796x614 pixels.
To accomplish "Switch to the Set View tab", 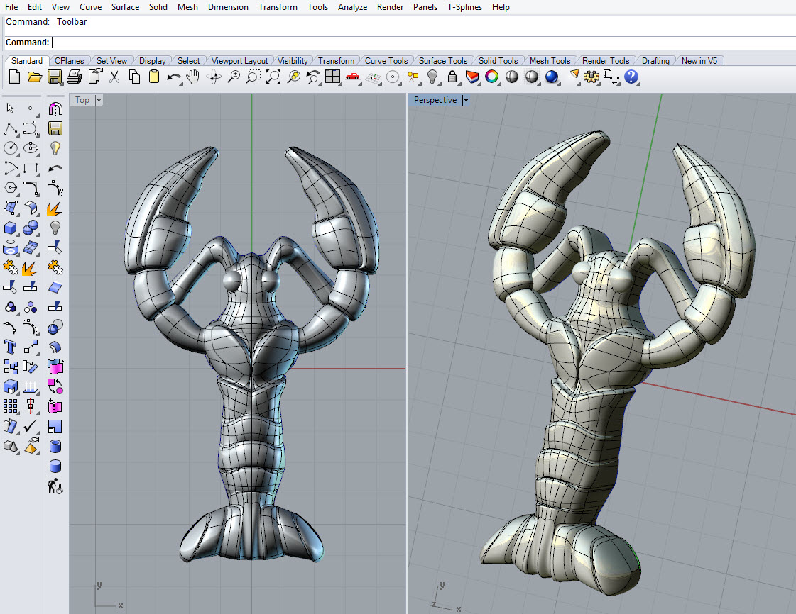I will point(111,61).
